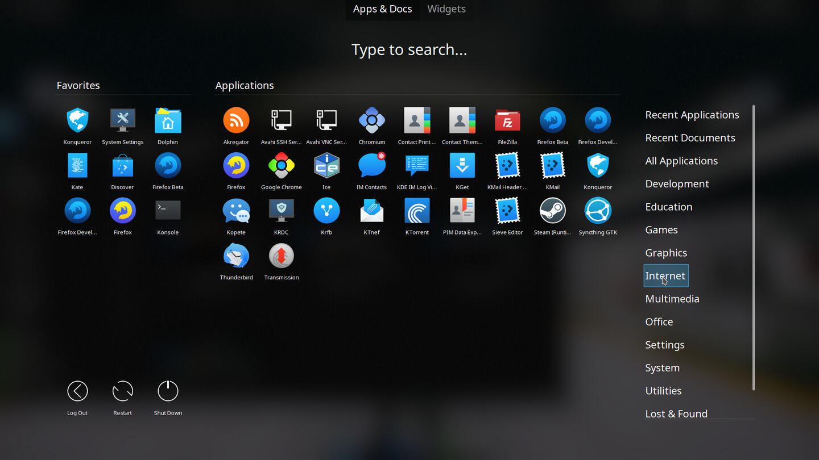819x460 pixels.
Task: Select the Multimedia category
Action: 672,299
